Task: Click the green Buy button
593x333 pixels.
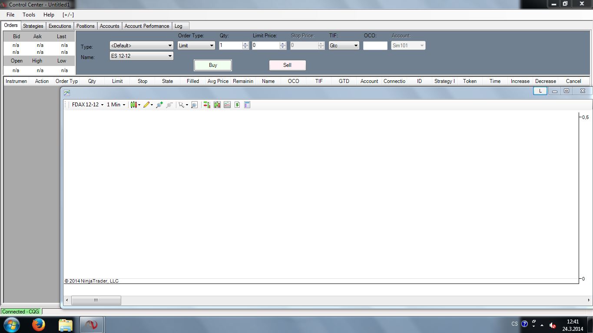Action: (213, 65)
